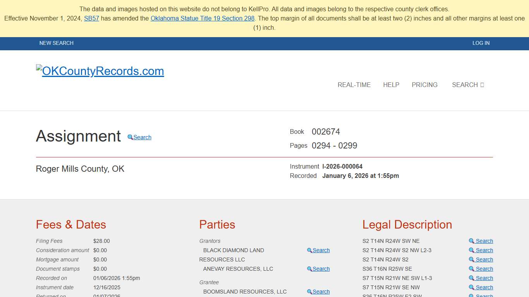Open the SB57 link in banner
The height and width of the screenshot is (297, 529).
tap(91, 18)
